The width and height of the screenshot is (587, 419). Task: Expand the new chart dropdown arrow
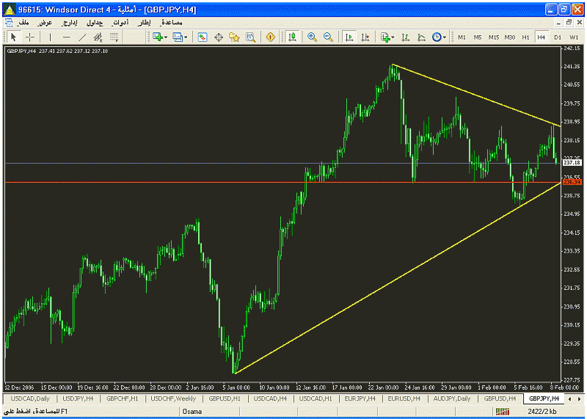[x=166, y=37]
